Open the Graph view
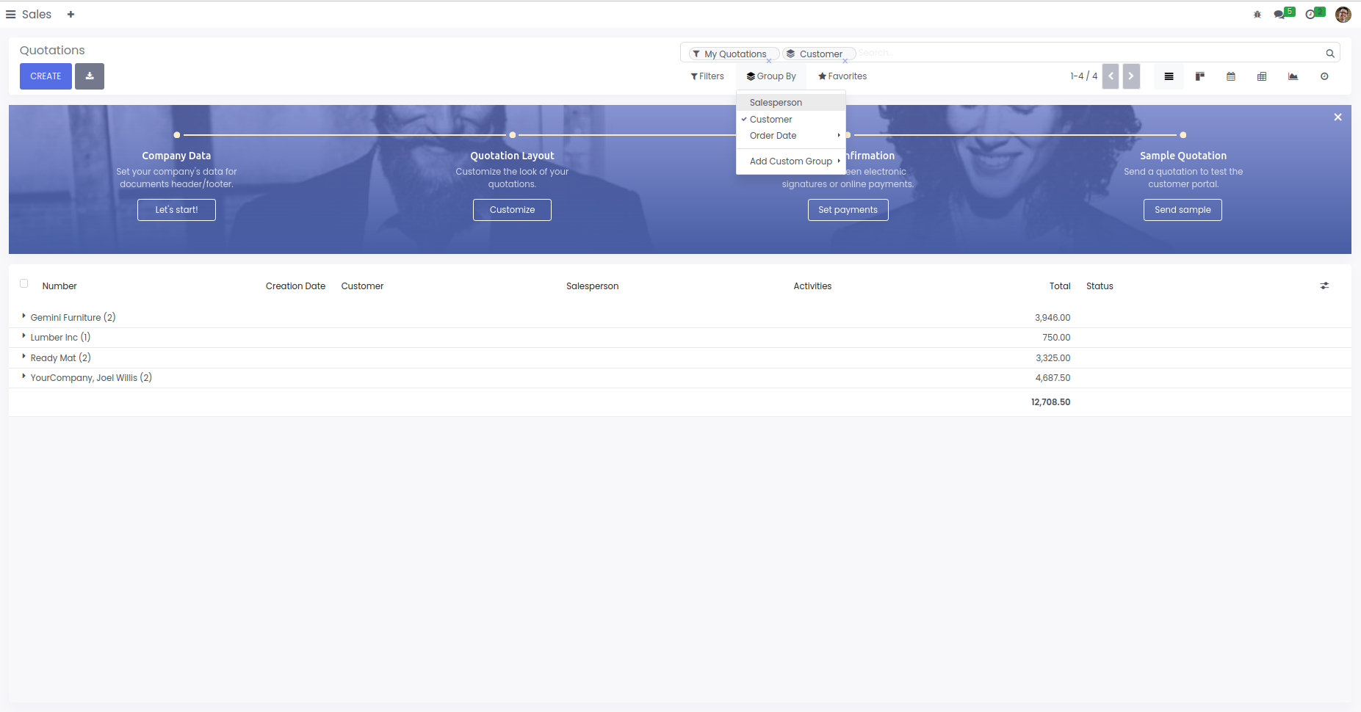 pos(1293,76)
